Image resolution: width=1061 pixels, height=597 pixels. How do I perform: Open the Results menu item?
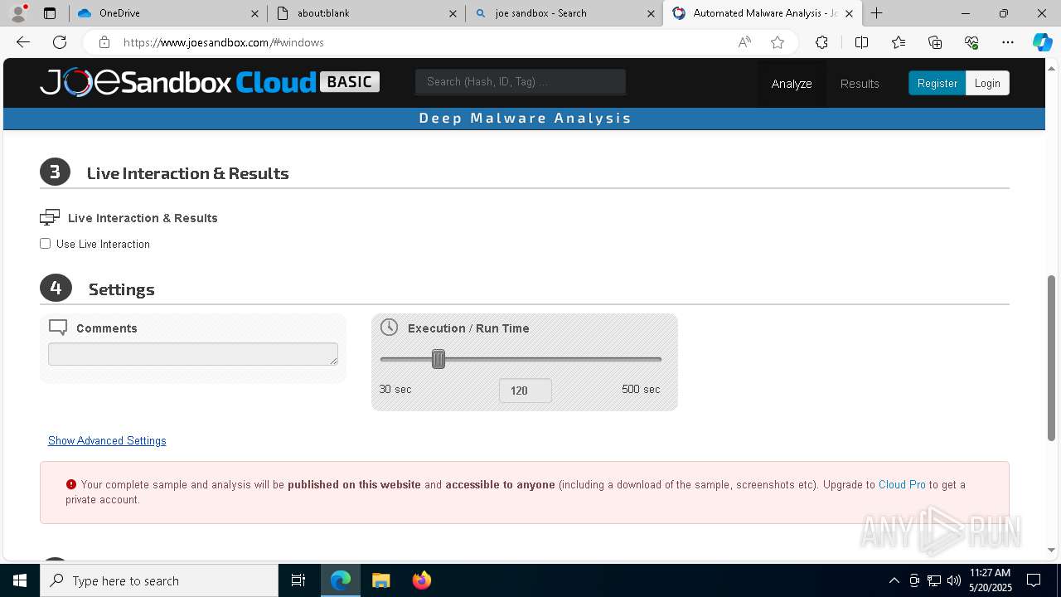tap(860, 84)
